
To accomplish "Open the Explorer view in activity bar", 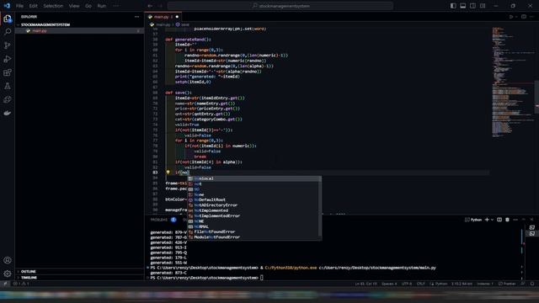I will (8, 19).
